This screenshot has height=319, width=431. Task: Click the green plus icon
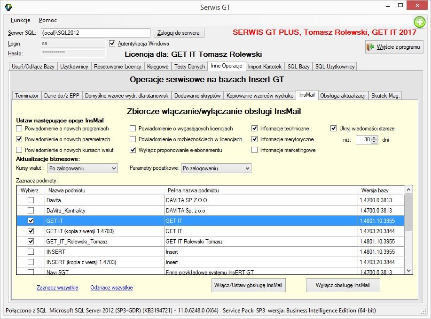[420, 22]
